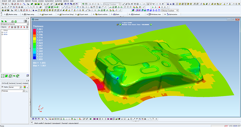Click the Stage setup step button

point(28,14)
